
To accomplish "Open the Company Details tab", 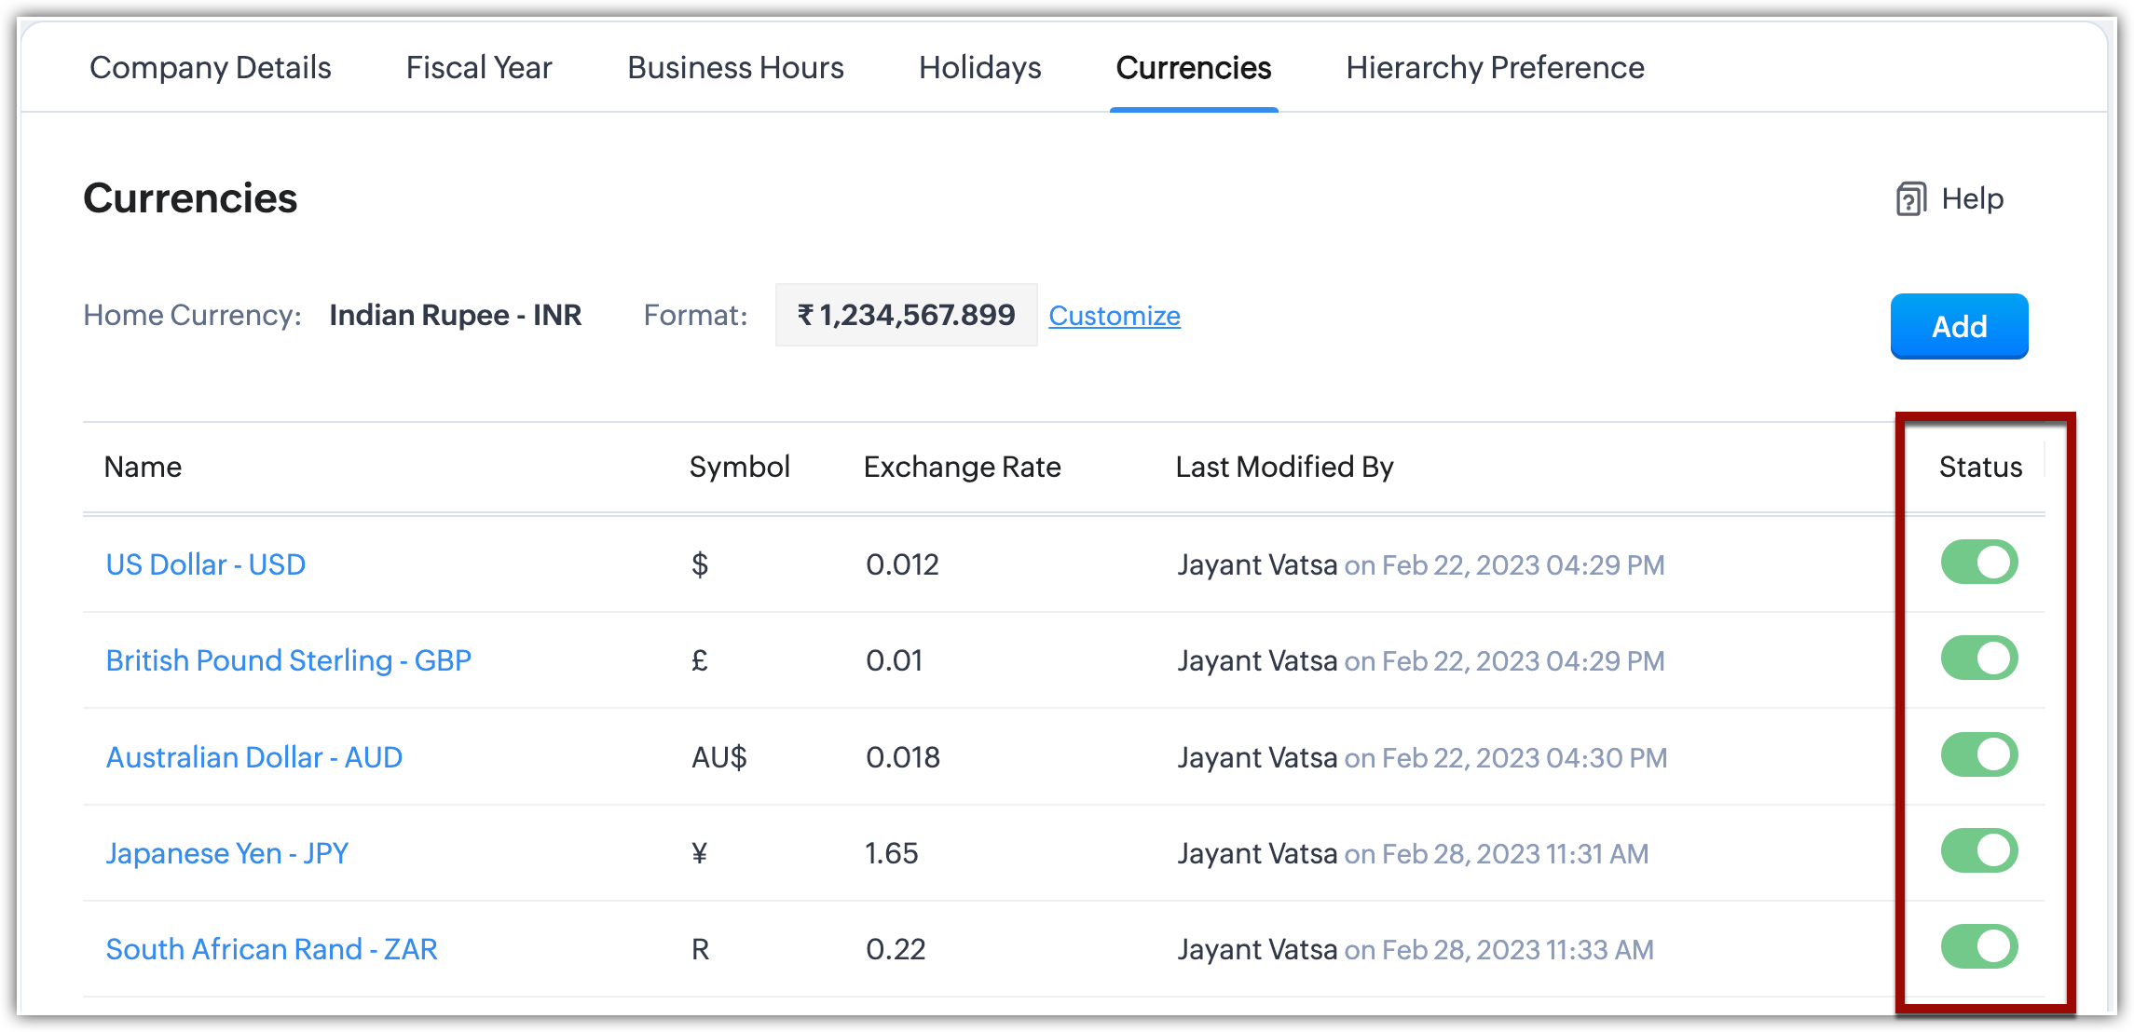I will [x=211, y=68].
